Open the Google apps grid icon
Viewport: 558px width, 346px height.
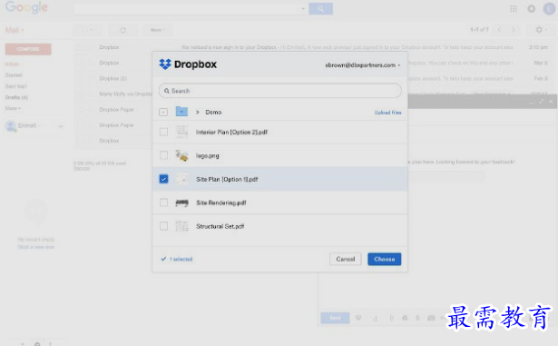[x=514, y=8]
